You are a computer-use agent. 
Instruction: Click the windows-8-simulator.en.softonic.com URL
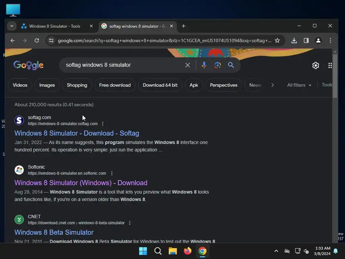point(67,173)
